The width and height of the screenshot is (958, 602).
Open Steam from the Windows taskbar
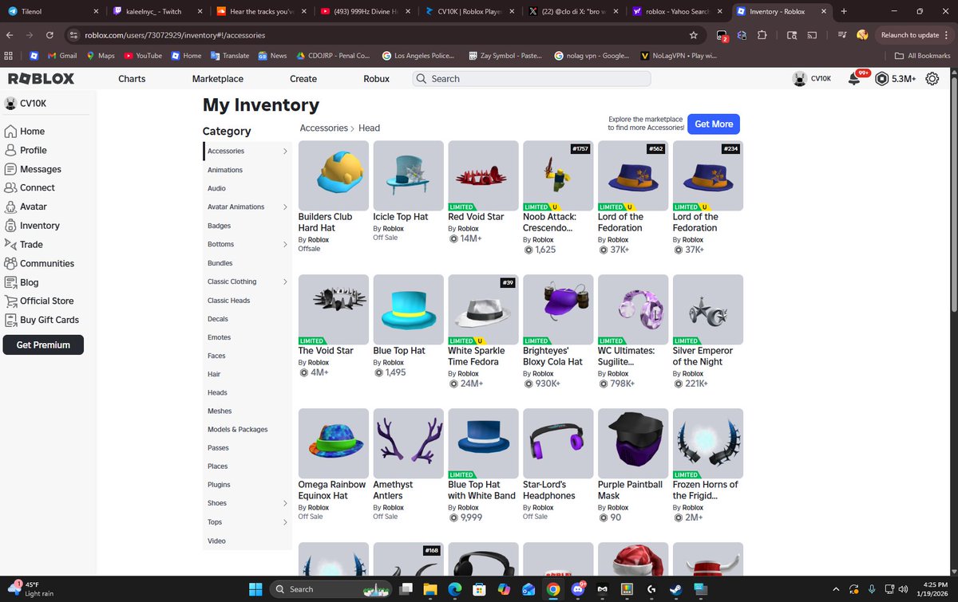point(675,589)
